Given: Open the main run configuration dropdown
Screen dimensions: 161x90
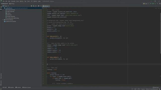Looking at the screenshot, I should 146,4.
